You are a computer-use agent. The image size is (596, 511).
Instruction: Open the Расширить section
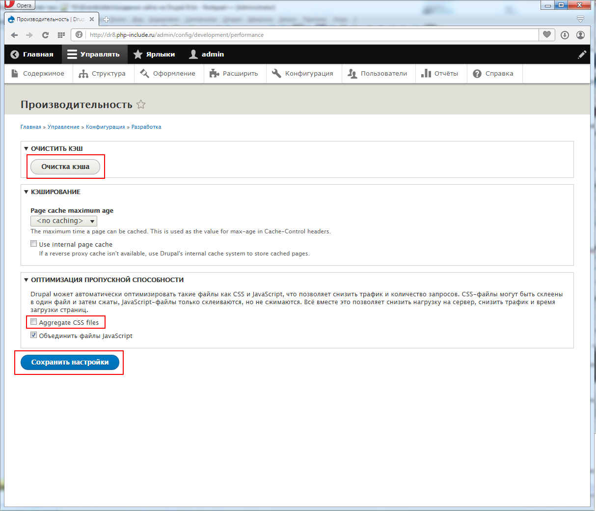pyautogui.click(x=235, y=74)
